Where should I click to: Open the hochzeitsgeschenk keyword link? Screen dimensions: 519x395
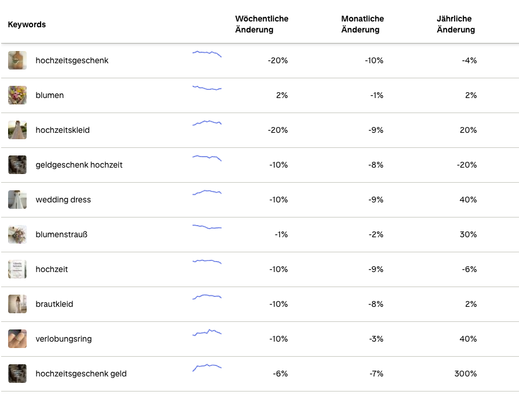click(x=72, y=60)
